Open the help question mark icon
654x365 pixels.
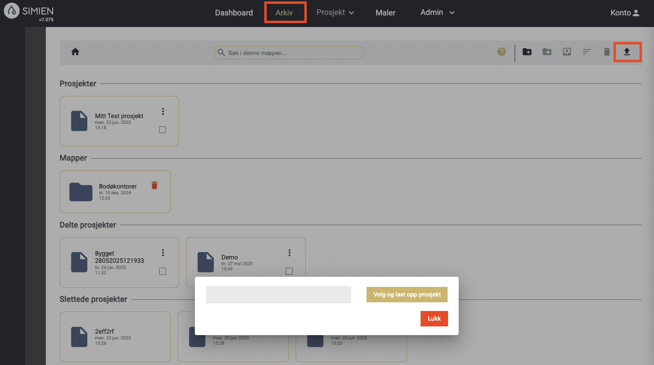(502, 52)
